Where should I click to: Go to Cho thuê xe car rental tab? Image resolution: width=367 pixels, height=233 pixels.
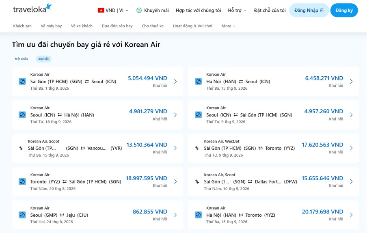153,26
